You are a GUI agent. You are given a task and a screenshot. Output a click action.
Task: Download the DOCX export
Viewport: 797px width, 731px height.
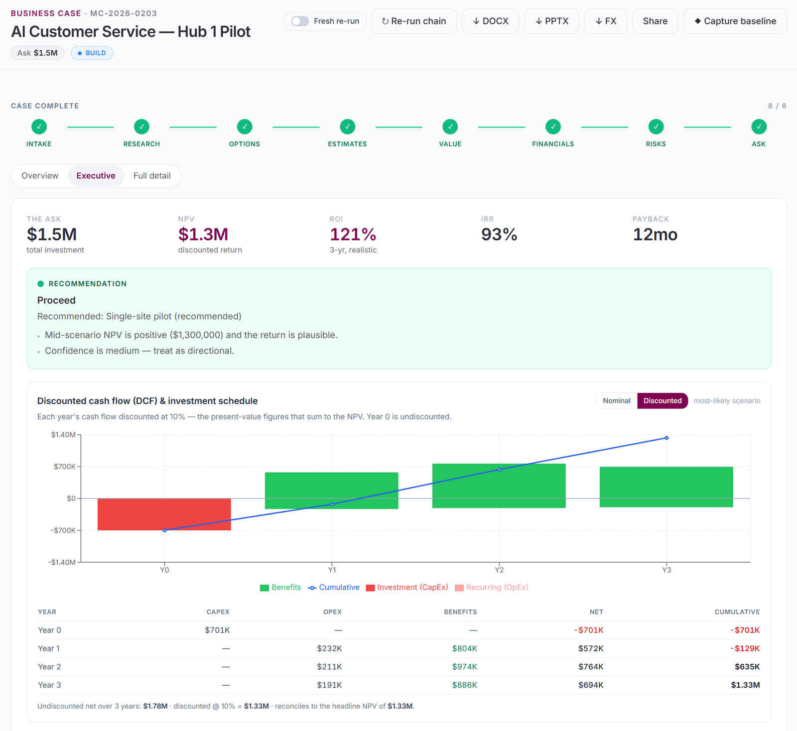491,21
